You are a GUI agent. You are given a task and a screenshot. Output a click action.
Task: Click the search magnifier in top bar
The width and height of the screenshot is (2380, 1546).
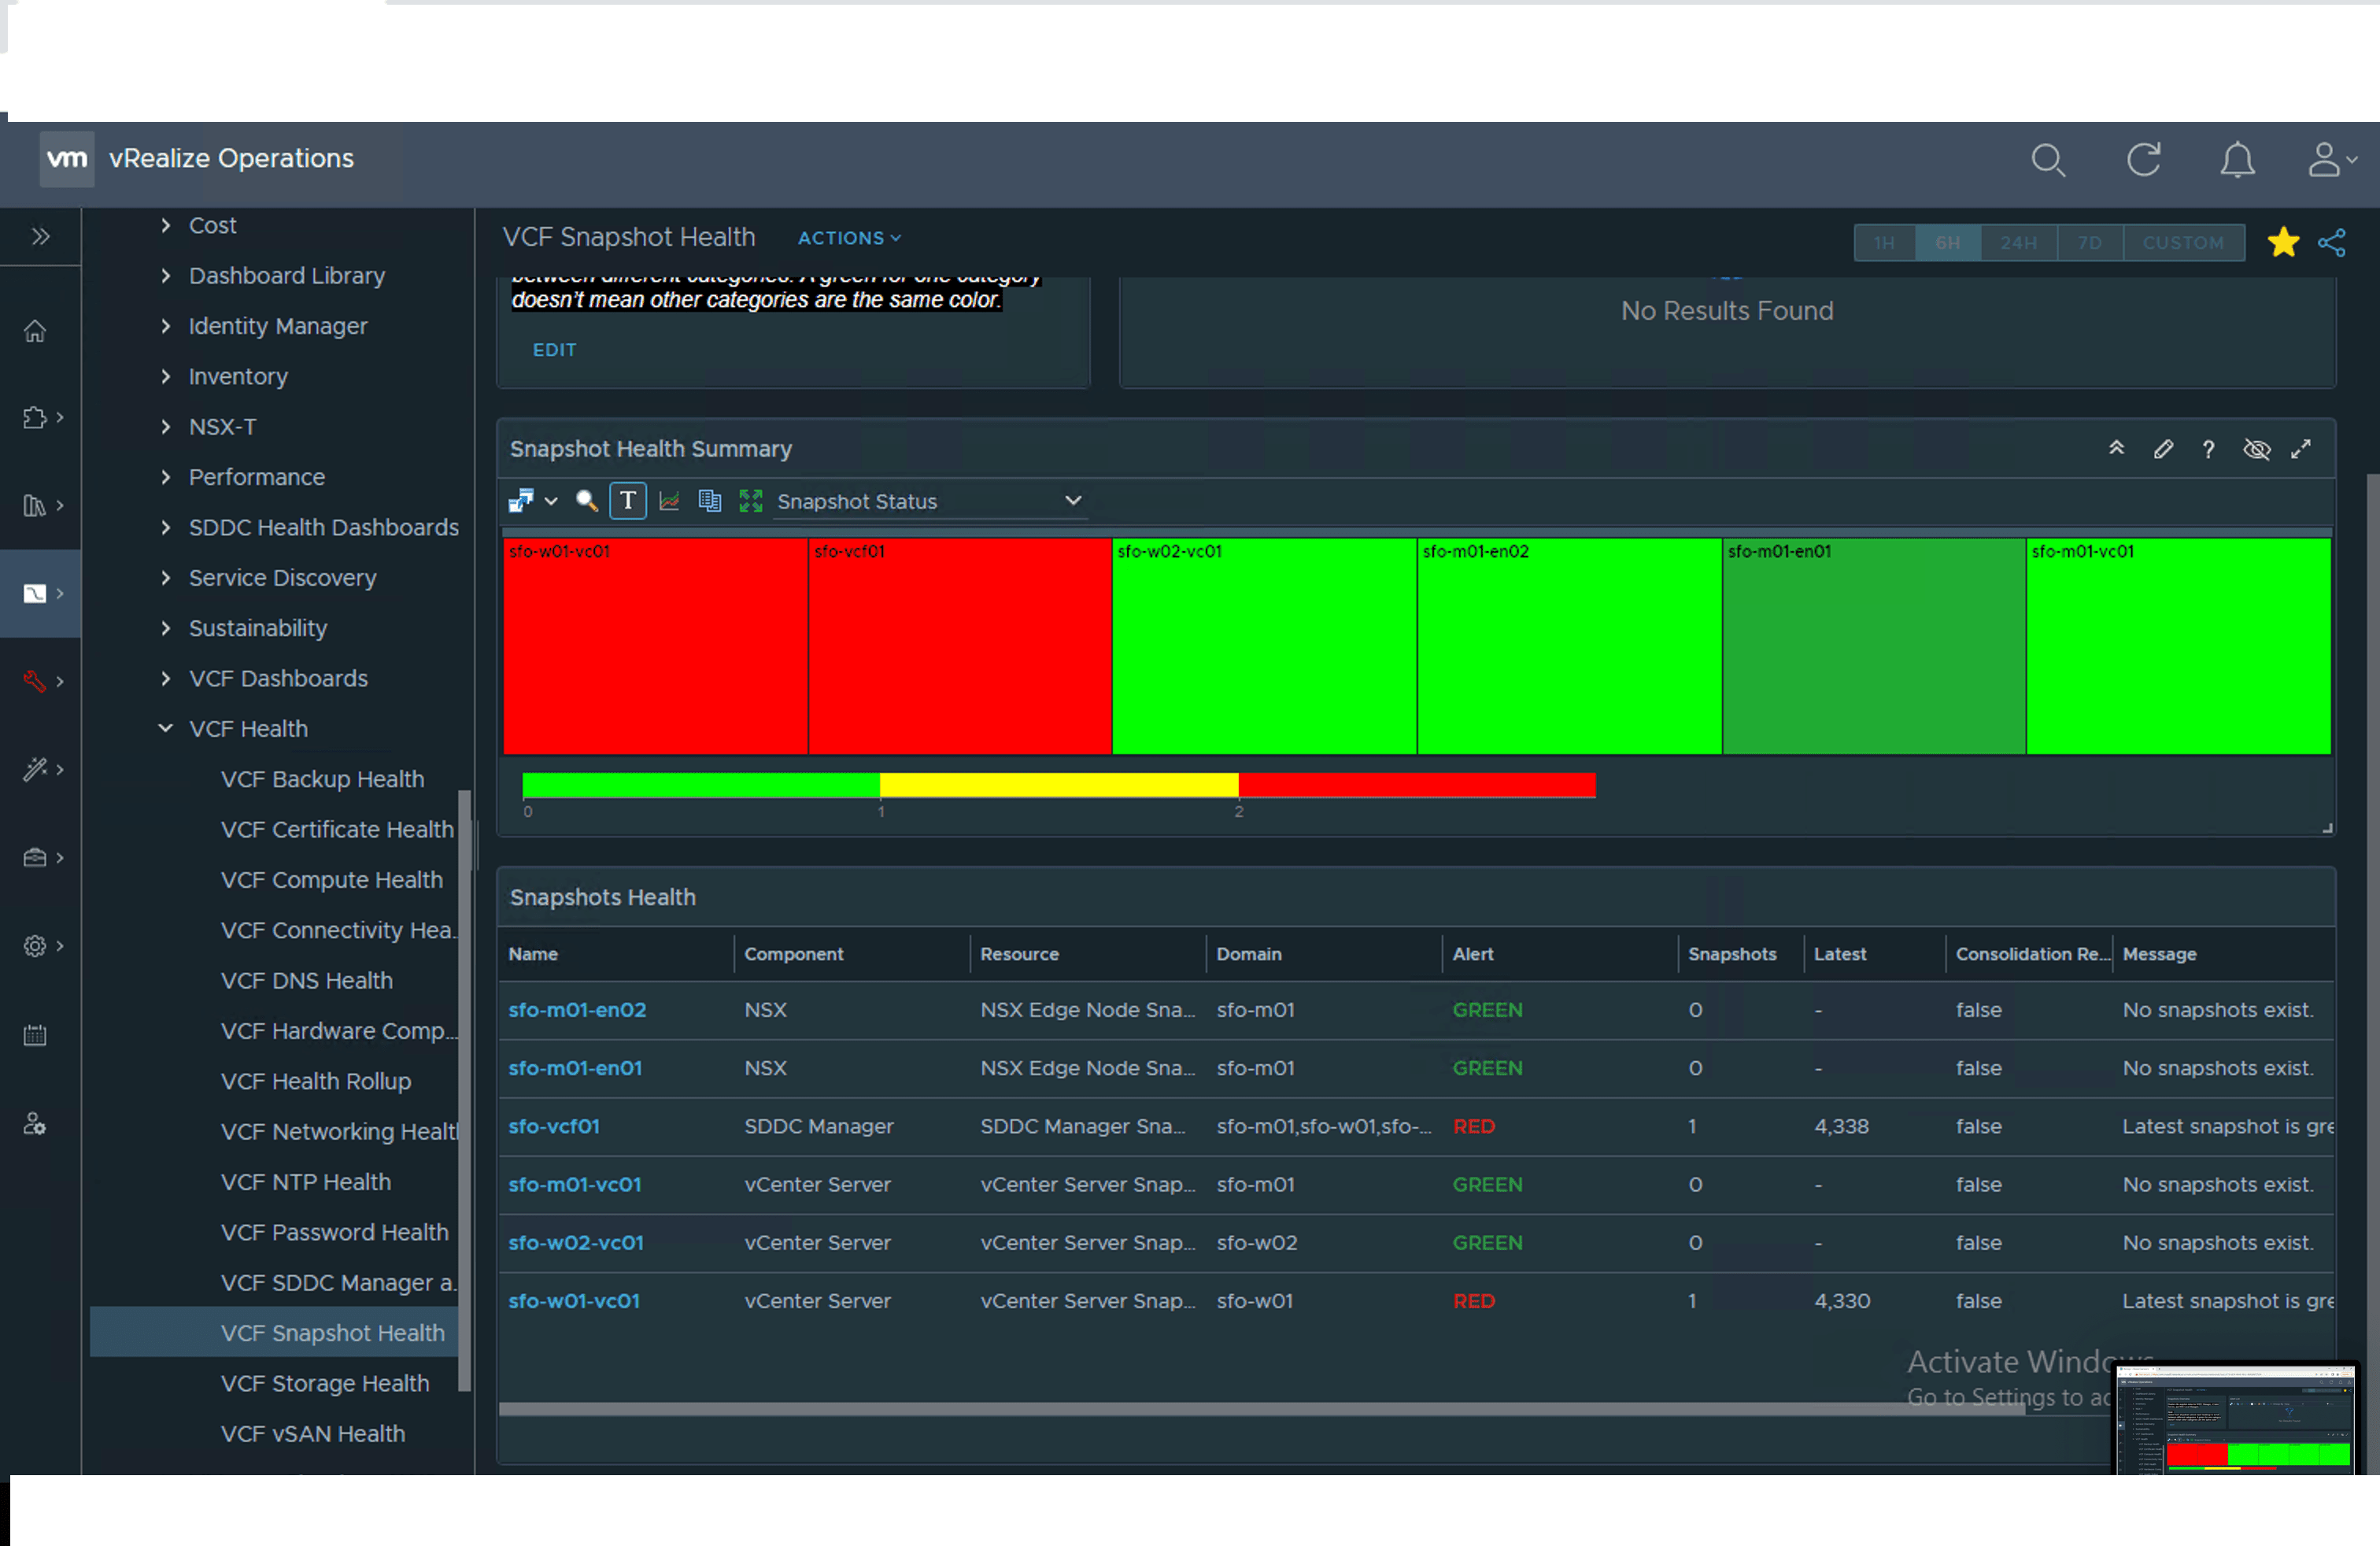pos(2047,160)
